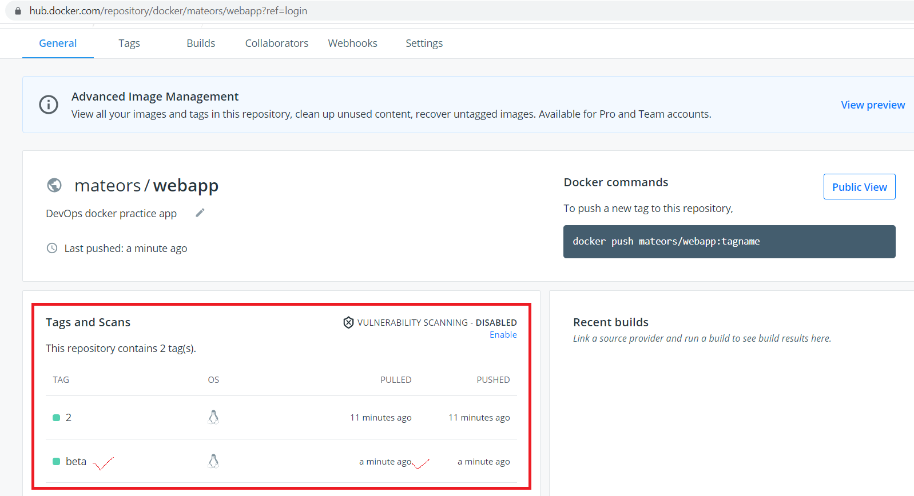This screenshot has height=496, width=914.
Task: Go to the Collaborators tab
Action: click(x=277, y=43)
